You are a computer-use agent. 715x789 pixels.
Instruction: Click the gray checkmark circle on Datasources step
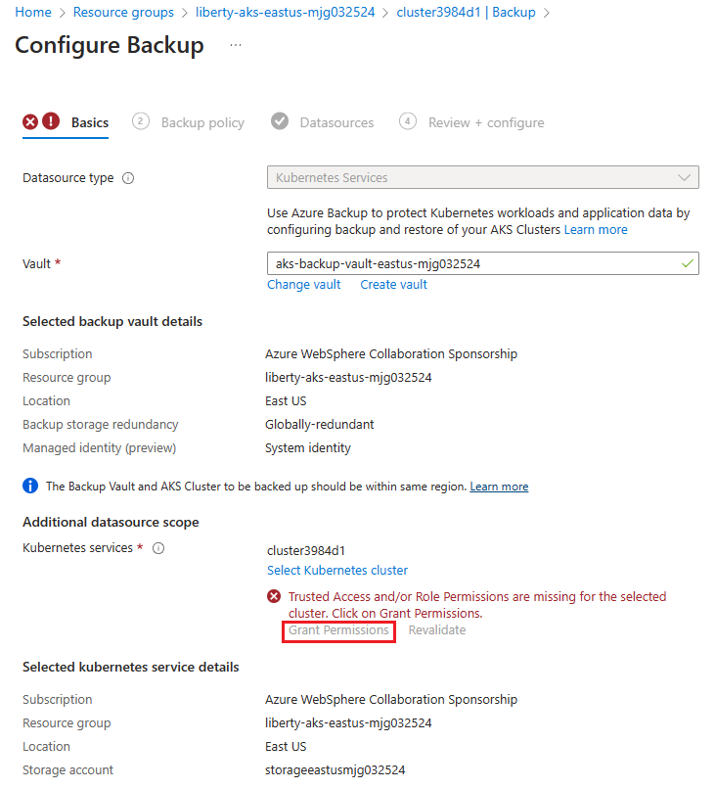(x=280, y=121)
